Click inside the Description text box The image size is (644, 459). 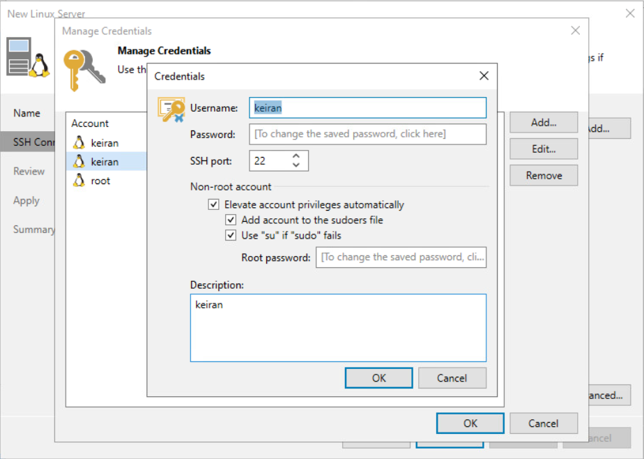click(x=338, y=328)
